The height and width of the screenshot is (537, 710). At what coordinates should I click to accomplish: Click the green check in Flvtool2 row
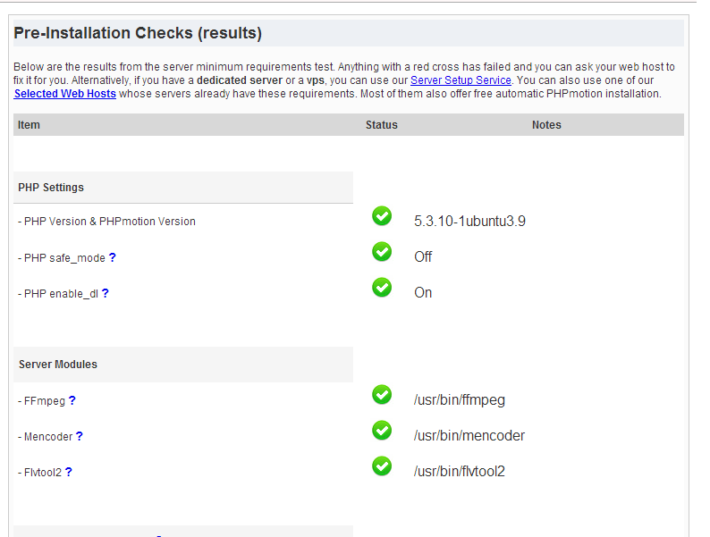point(382,466)
